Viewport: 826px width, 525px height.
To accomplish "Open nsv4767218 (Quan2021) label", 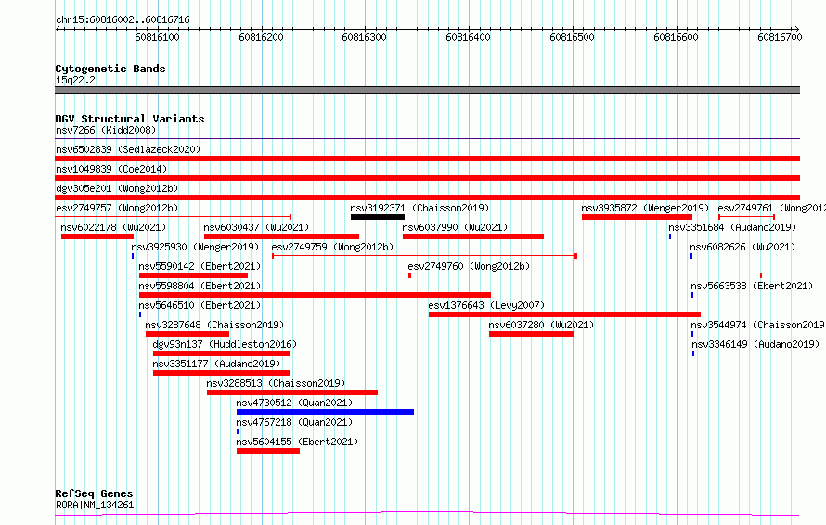I will pos(294,422).
